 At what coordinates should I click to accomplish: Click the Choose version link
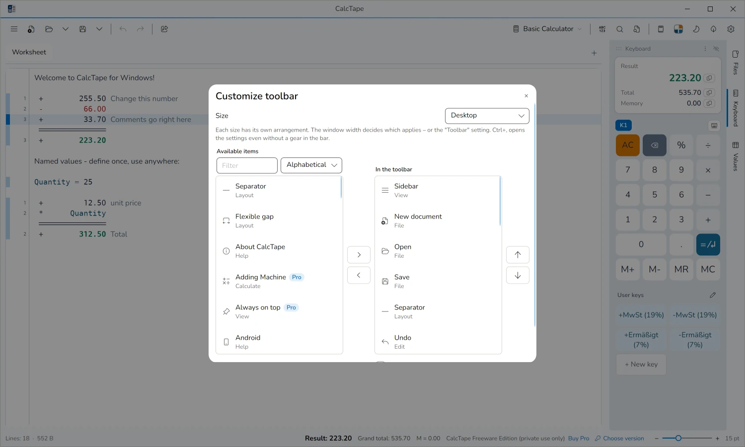pyautogui.click(x=619, y=439)
